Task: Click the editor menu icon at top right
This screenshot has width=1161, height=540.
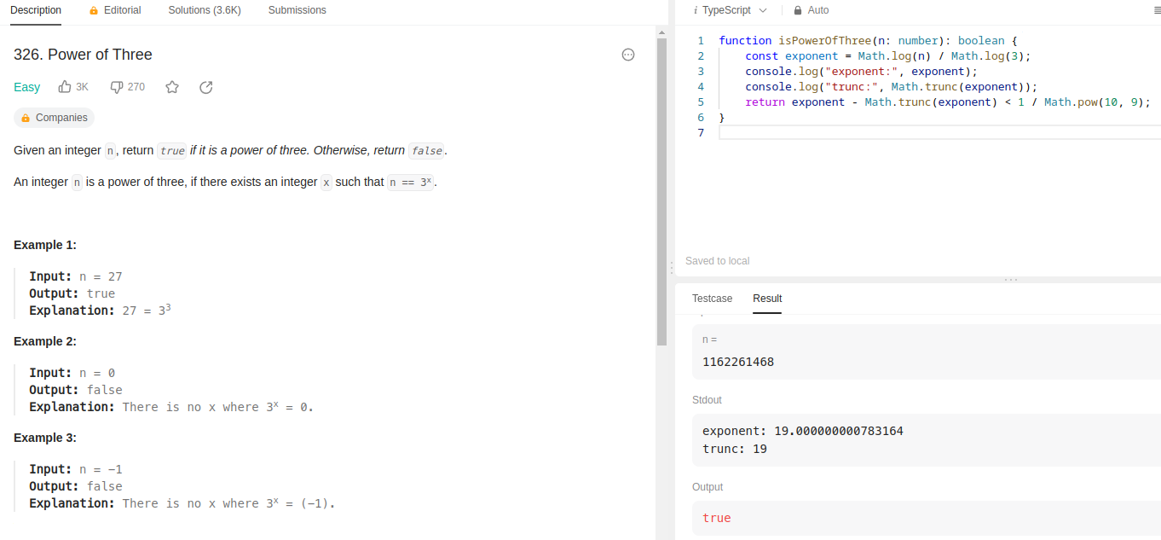Action: point(1156,10)
